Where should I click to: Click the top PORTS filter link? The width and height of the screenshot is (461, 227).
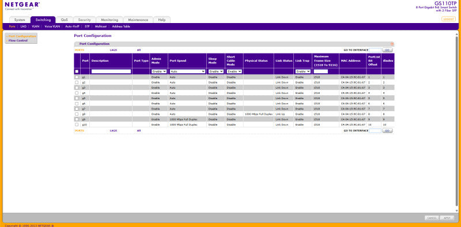(x=80, y=50)
